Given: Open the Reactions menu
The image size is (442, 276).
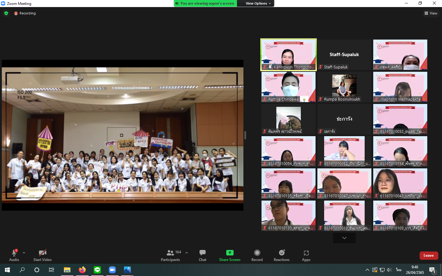Looking at the screenshot, I should 281,253.
